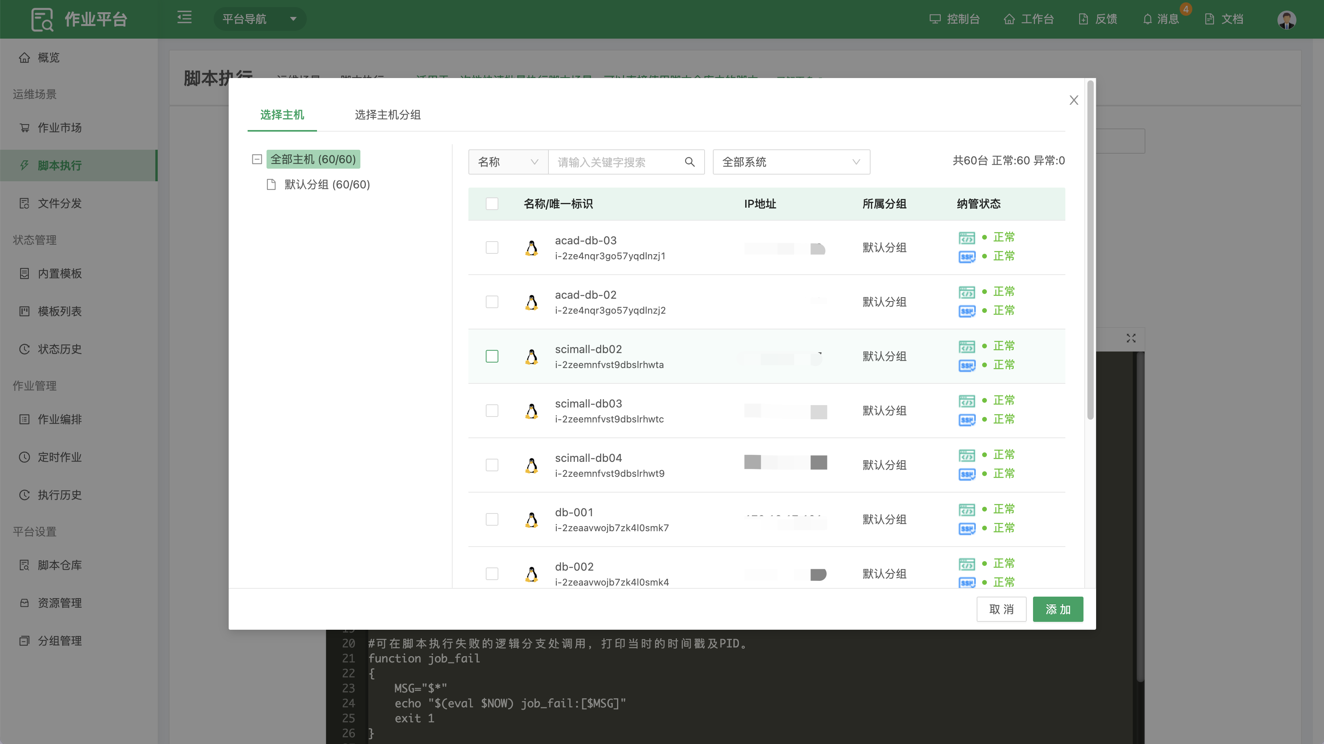The image size is (1324, 744).
Task: Select 全部主机 (60/60) tree item
Action: tap(313, 159)
